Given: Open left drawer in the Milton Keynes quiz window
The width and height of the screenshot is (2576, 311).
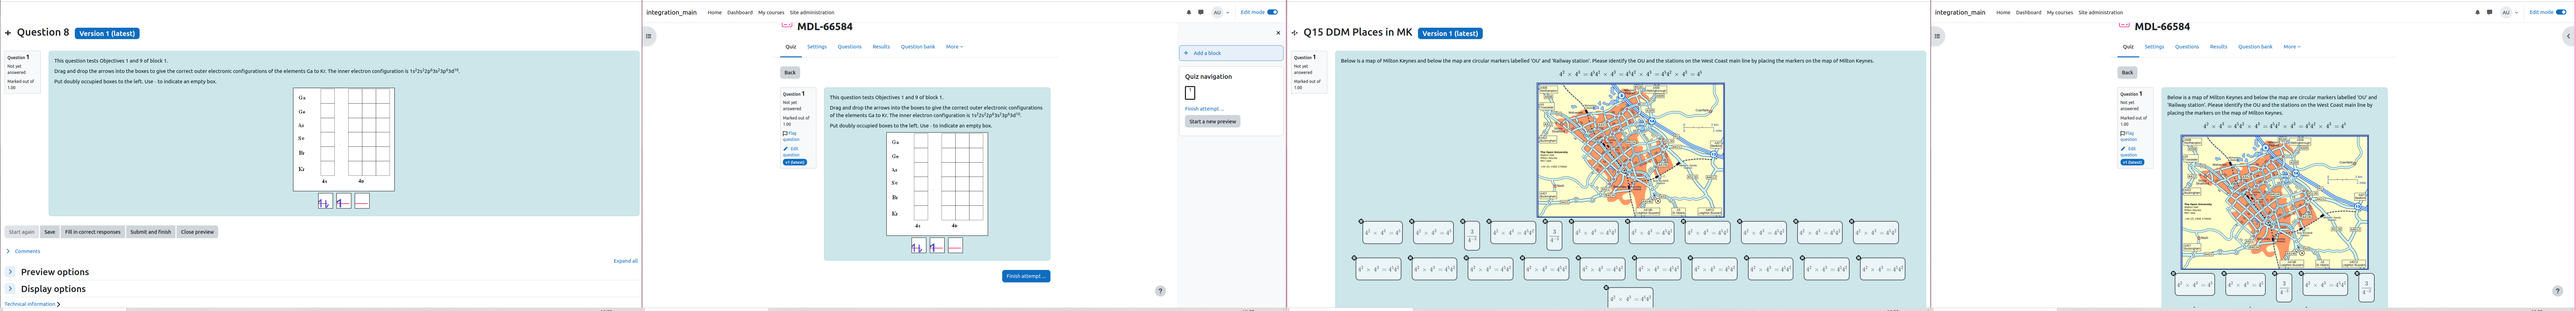Looking at the screenshot, I should tap(1937, 36).
